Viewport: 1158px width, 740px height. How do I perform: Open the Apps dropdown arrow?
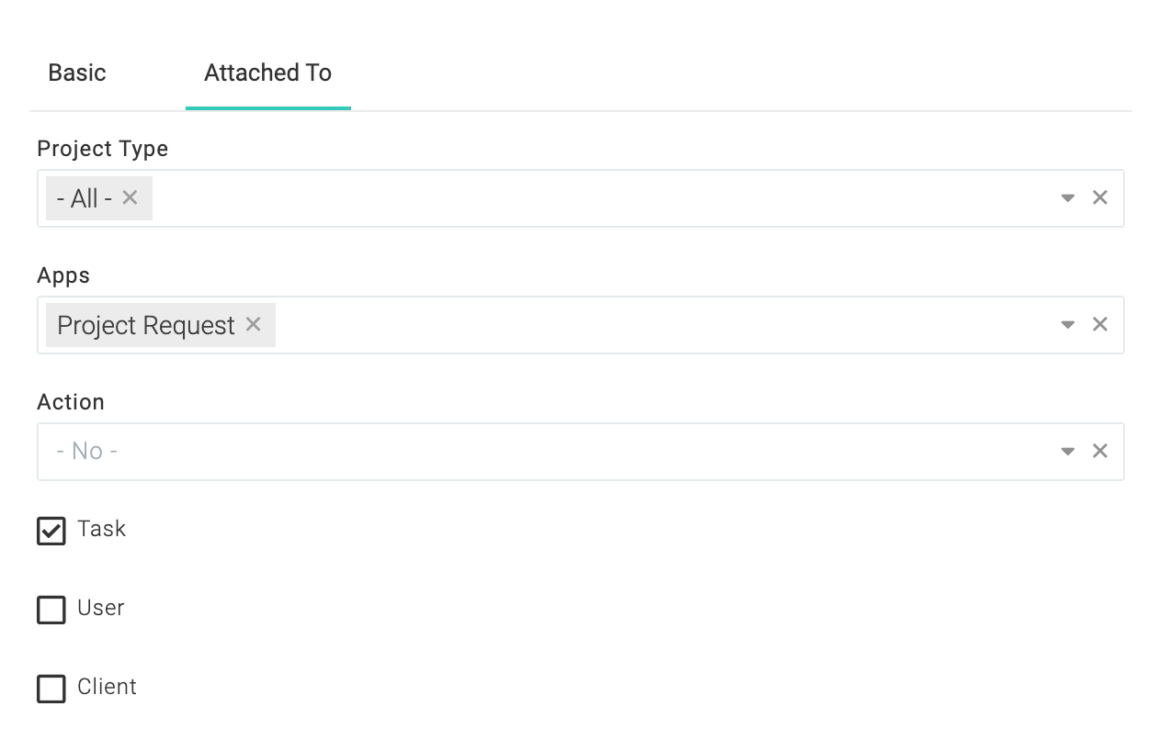(1068, 324)
